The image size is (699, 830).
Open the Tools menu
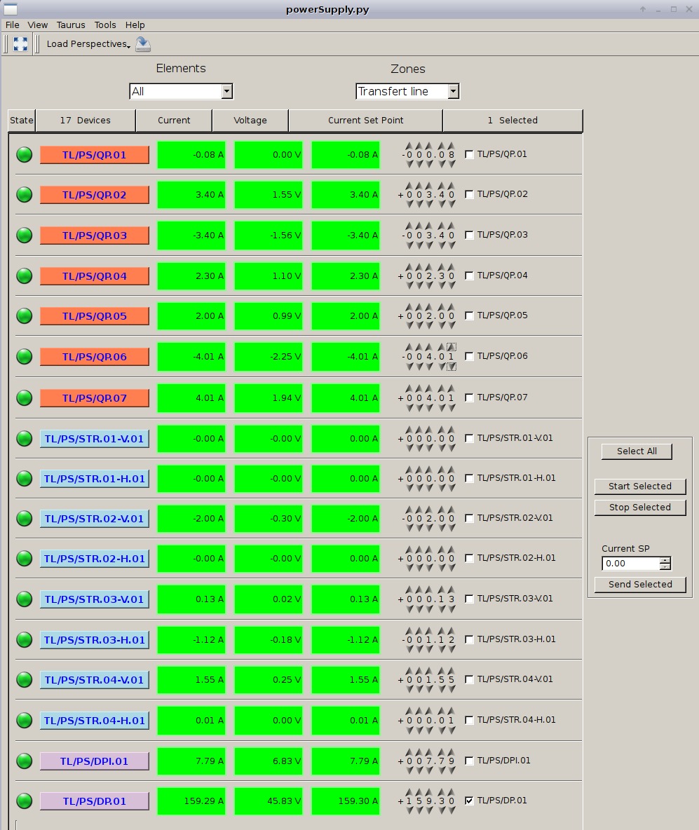coord(105,25)
